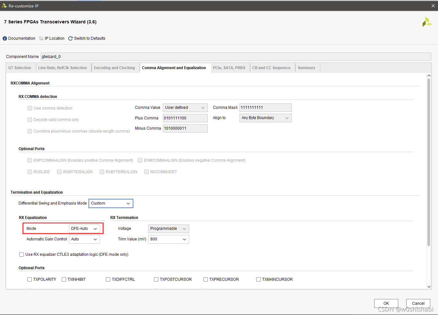Image resolution: width=438 pixels, height=315 pixels.
Task: Switch to the Encoding and Clocking tab
Action: (114, 68)
